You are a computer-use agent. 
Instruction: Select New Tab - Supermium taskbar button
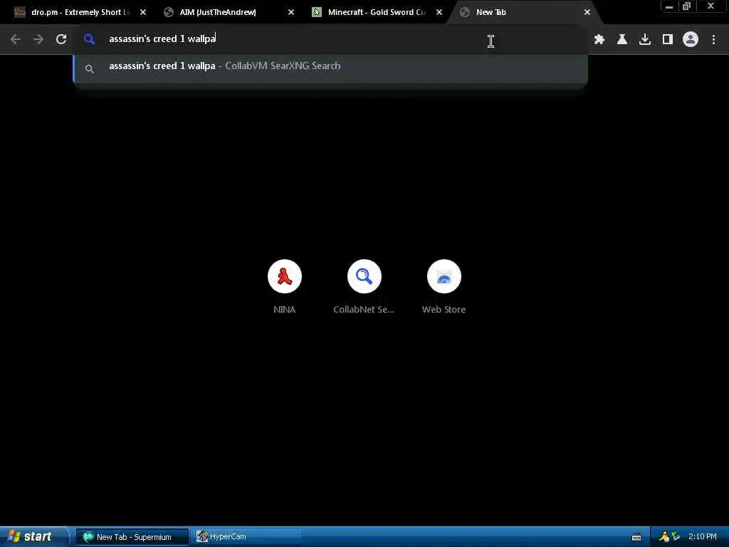click(132, 537)
